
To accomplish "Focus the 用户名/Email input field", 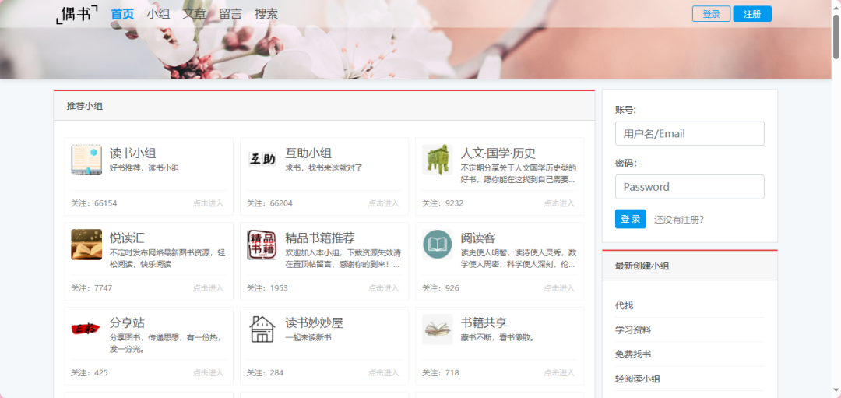I will point(690,133).
